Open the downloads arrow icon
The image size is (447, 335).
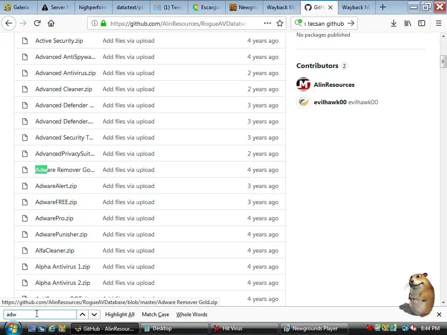394,24
